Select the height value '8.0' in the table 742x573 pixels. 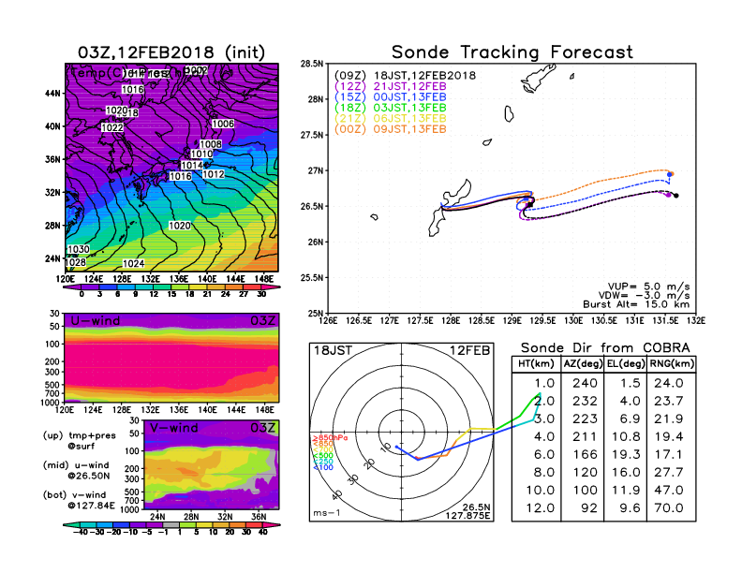click(544, 472)
